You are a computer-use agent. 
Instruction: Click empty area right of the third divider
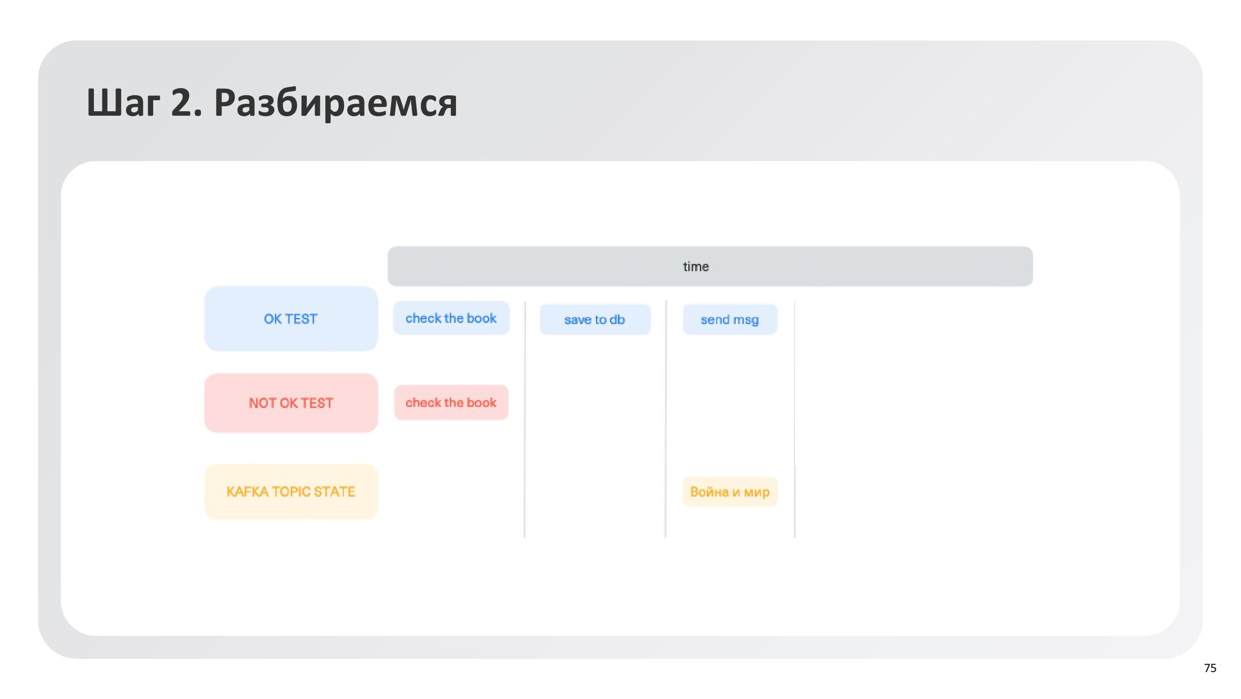coord(918,420)
